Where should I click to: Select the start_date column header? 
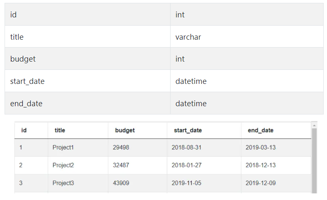coord(188,131)
